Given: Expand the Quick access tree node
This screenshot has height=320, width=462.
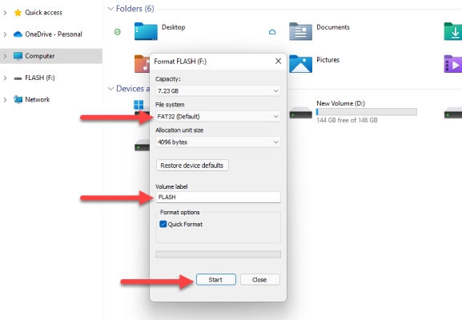Looking at the screenshot, I should 5,13.
